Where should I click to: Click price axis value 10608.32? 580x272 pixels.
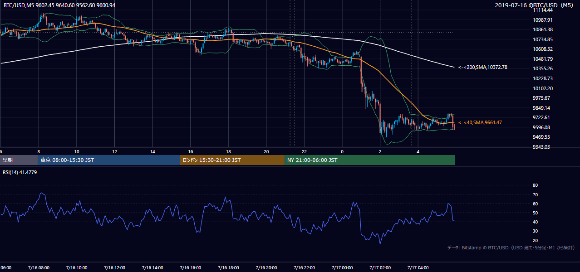[x=542, y=49]
